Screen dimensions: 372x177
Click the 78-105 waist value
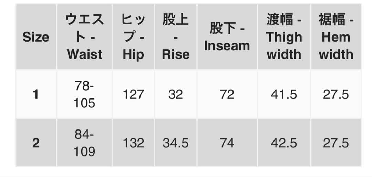(x=84, y=94)
